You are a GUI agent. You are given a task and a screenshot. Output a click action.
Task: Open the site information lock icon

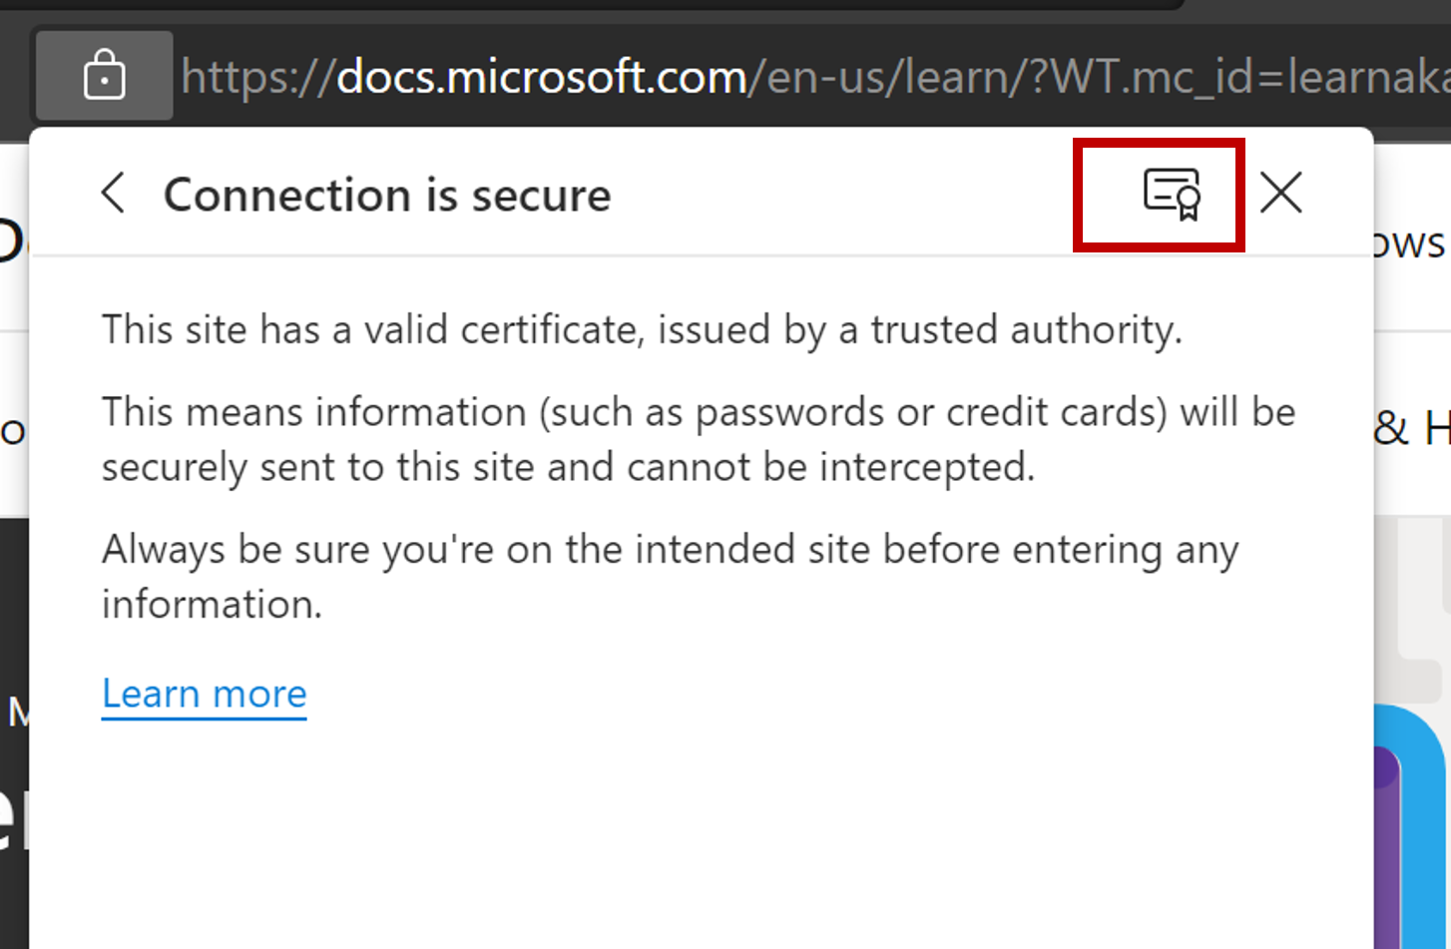point(104,76)
